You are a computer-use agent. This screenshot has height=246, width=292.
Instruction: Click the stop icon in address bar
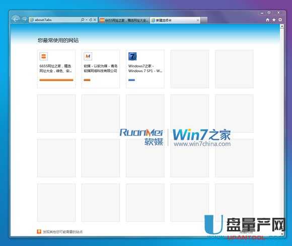[x=95, y=20]
